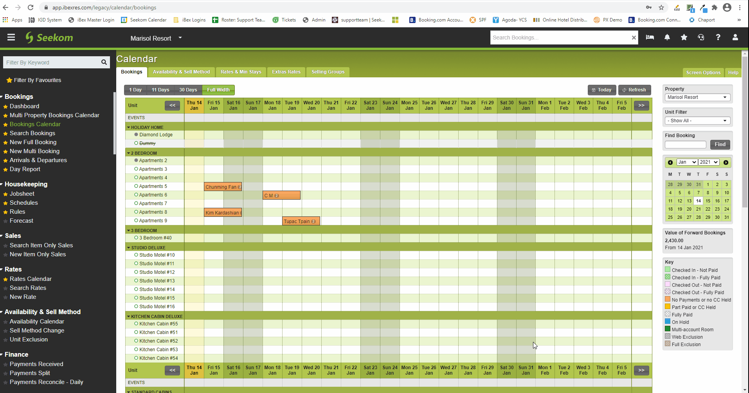Open Arrivals & Departures link
The width and height of the screenshot is (749, 393).
pos(38,160)
